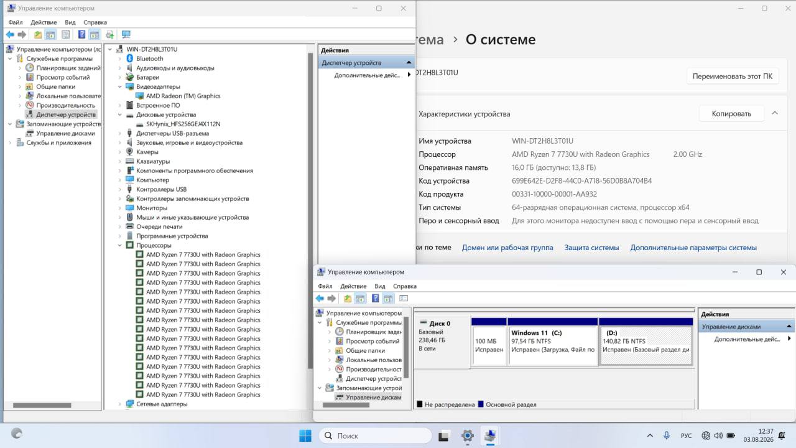The image size is (796, 448).
Task: Click the vertical scrollbar of Disk Management left tree
Action: (406, 347)
